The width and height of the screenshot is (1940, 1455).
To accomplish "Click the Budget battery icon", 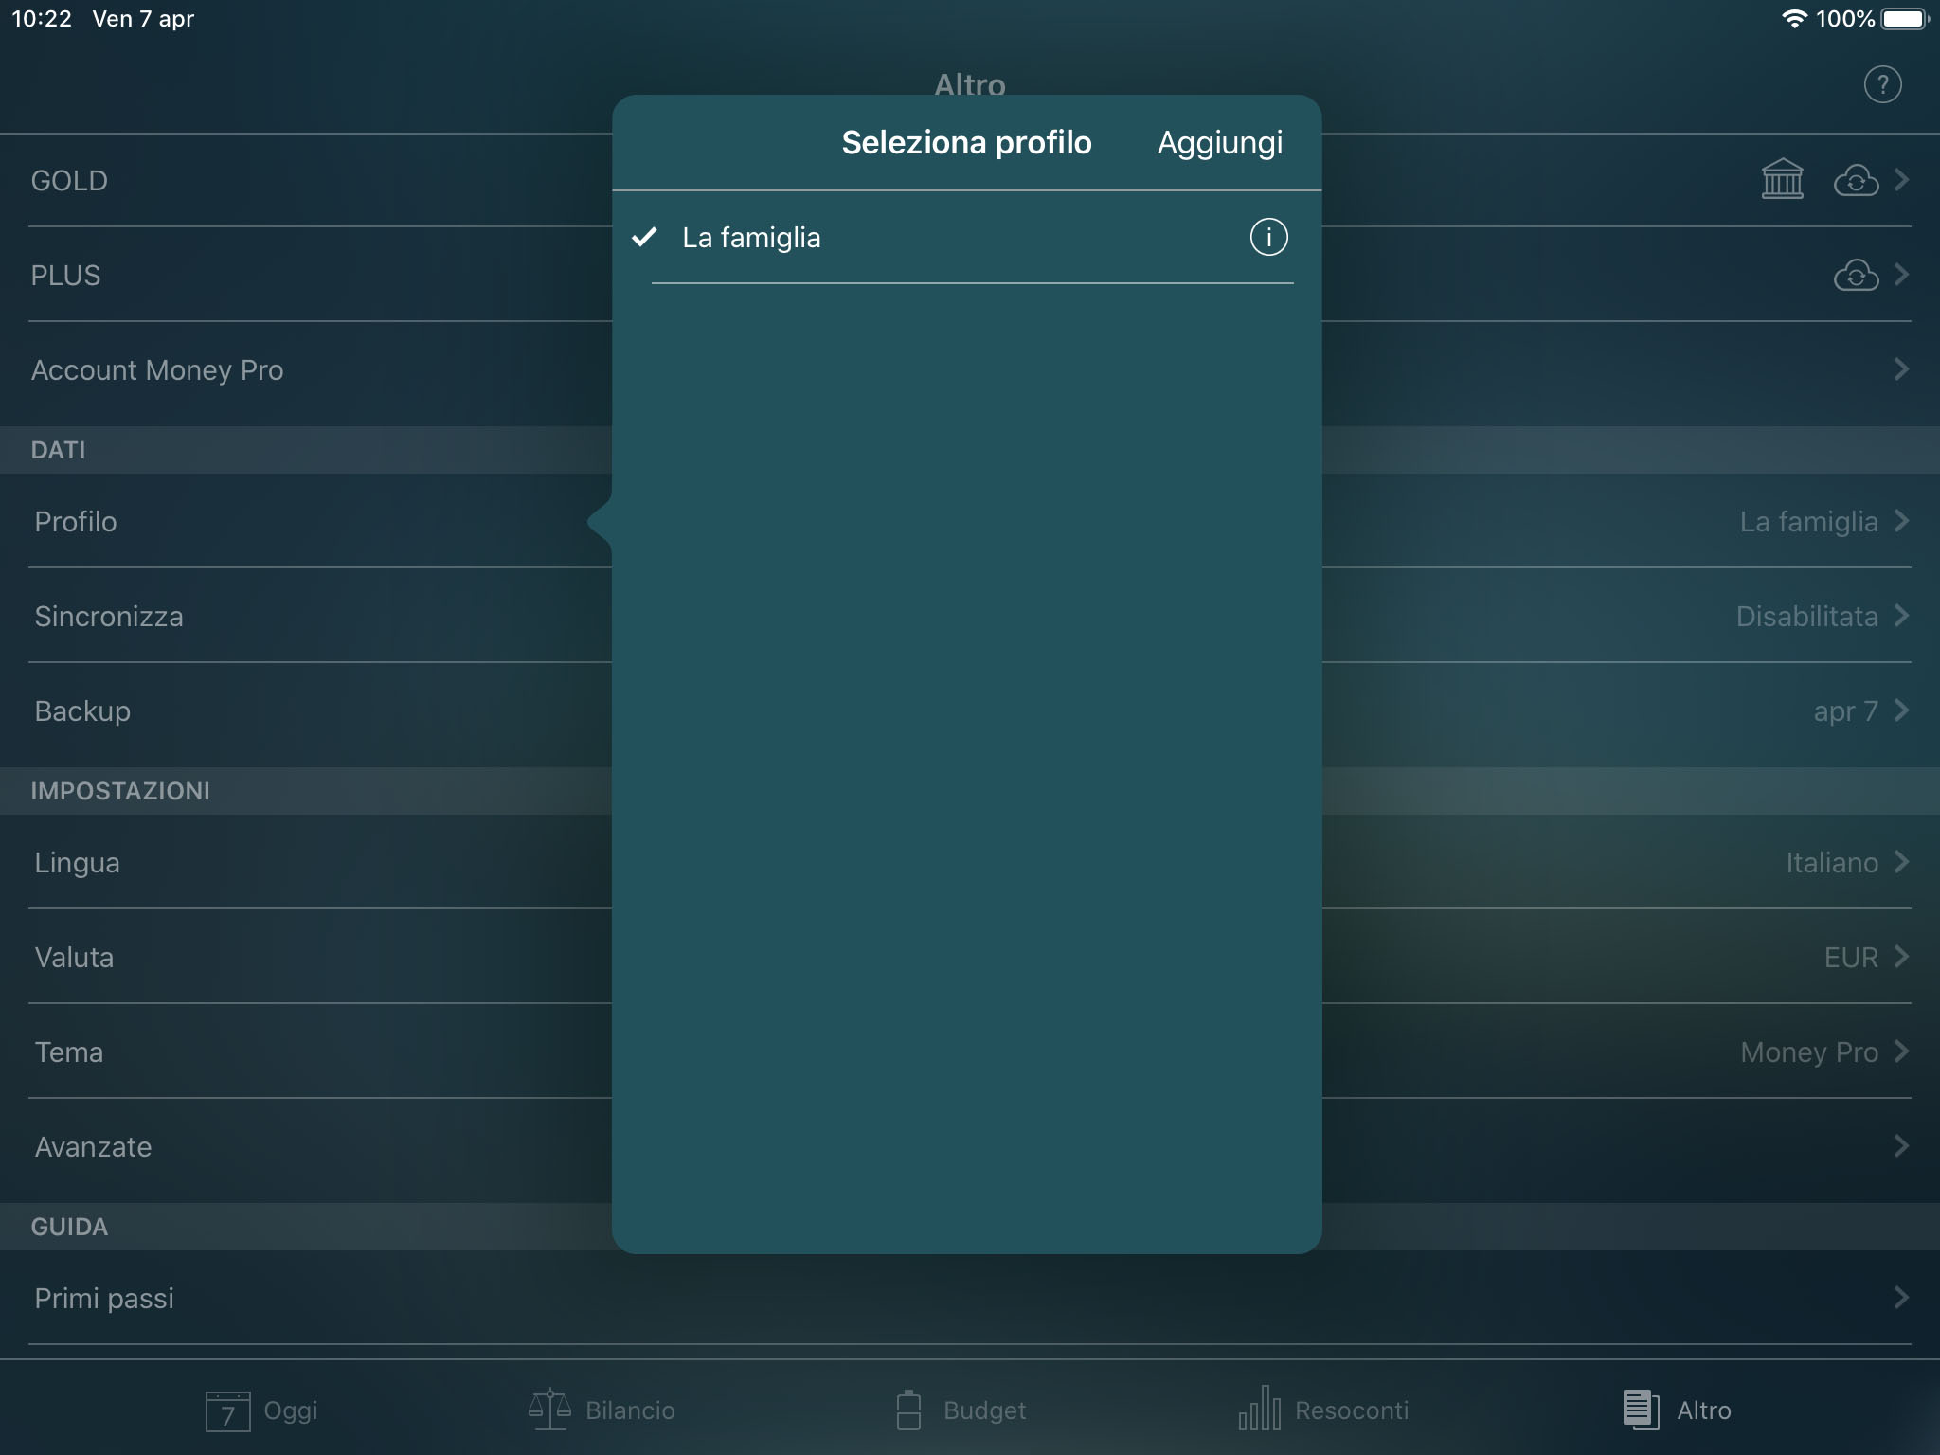I will pos(908,1410).
